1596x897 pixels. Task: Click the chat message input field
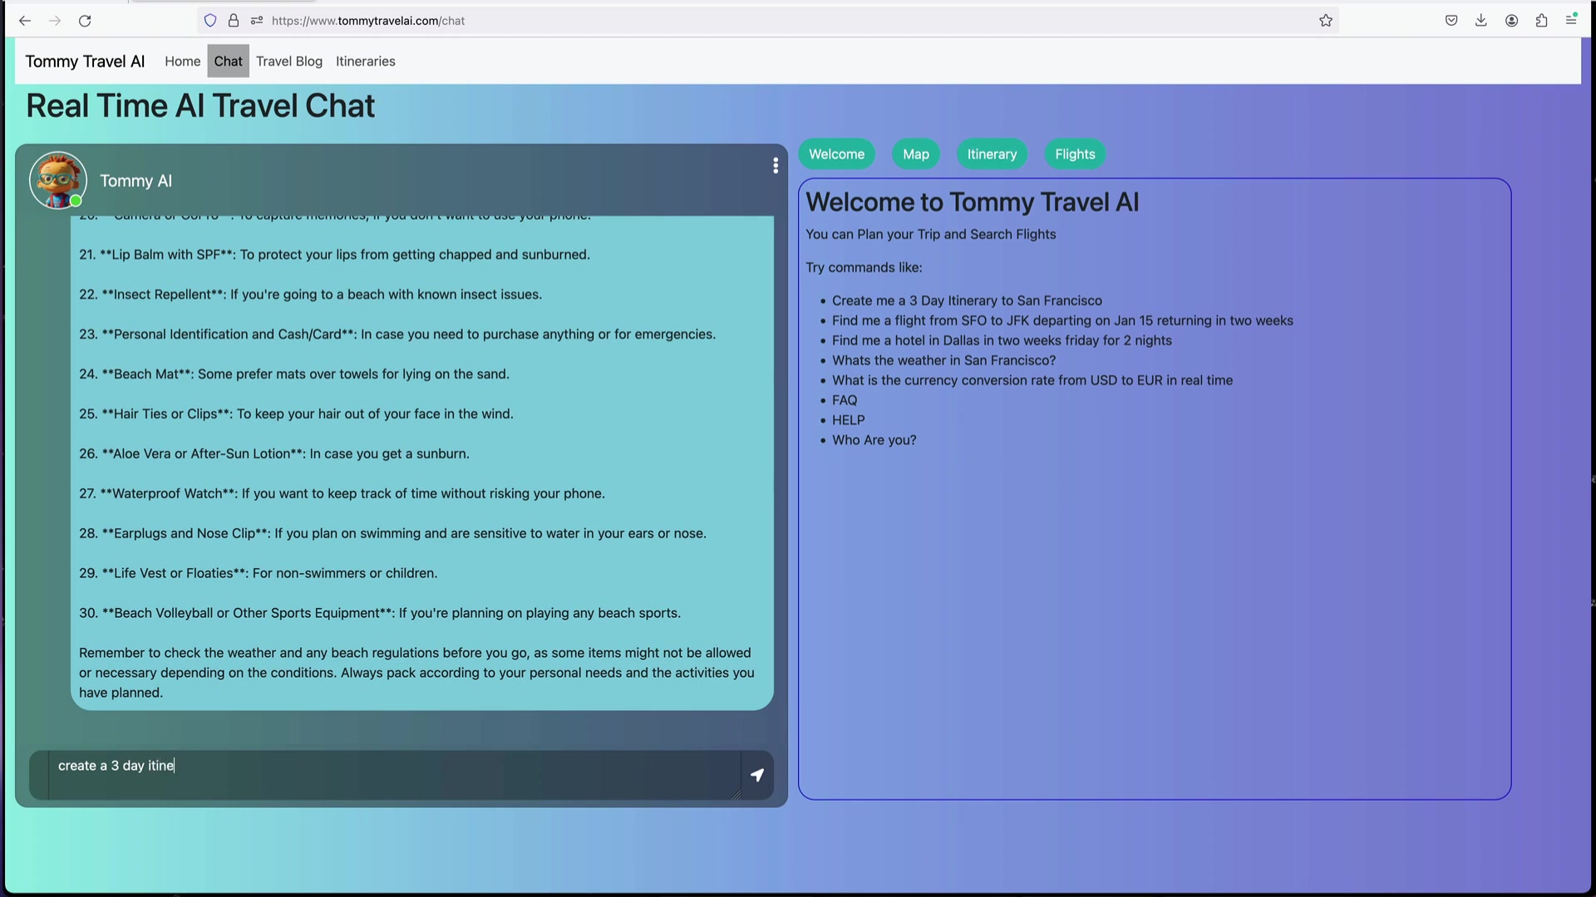[x=394, y=775]
